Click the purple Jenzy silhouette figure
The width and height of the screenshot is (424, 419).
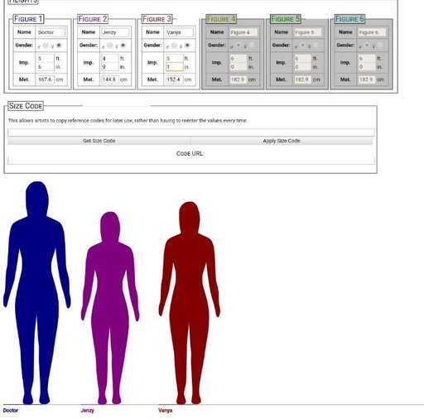pyautogui.click(x=110, y=308)
